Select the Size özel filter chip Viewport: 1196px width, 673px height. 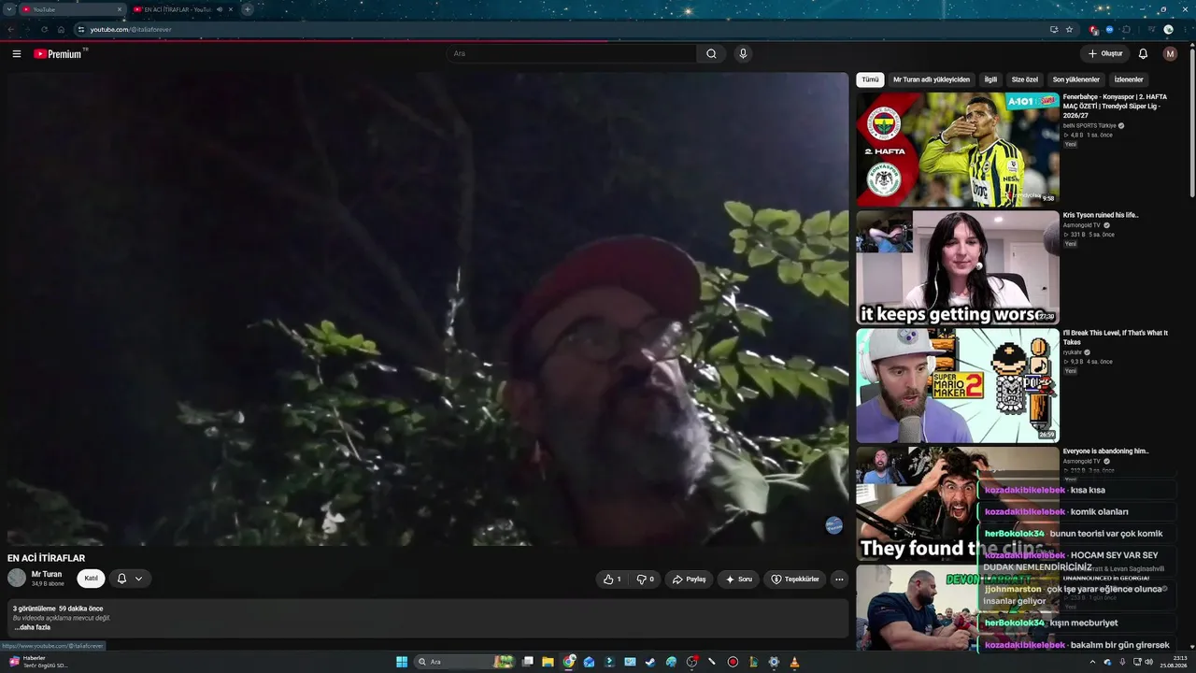[x=1025, y=79]
